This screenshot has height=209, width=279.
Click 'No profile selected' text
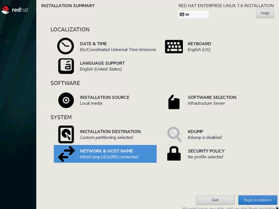tap(205, 157)
